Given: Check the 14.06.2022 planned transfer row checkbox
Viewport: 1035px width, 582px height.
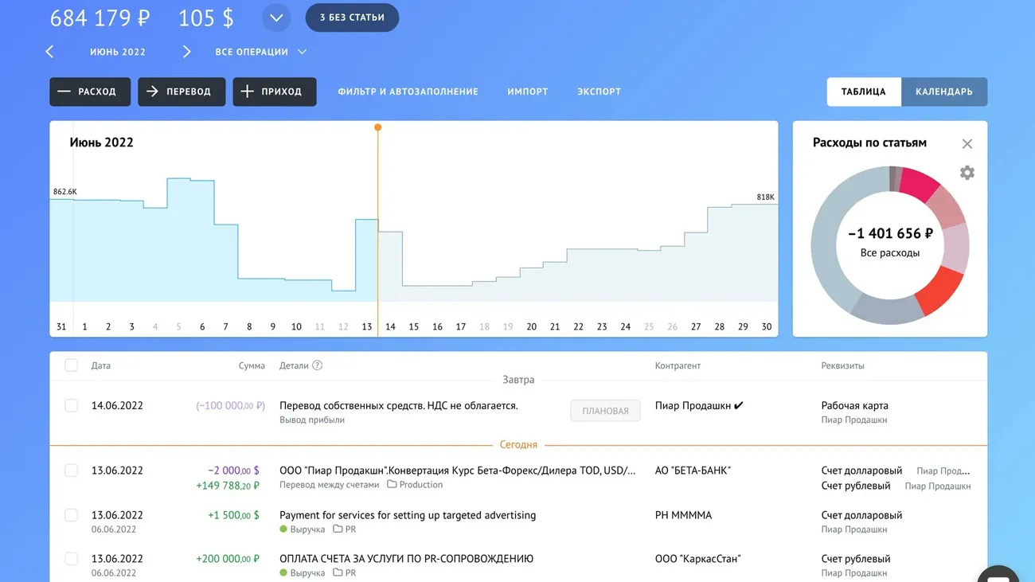Looking at the screenshot, I should (x=72, y=405).
